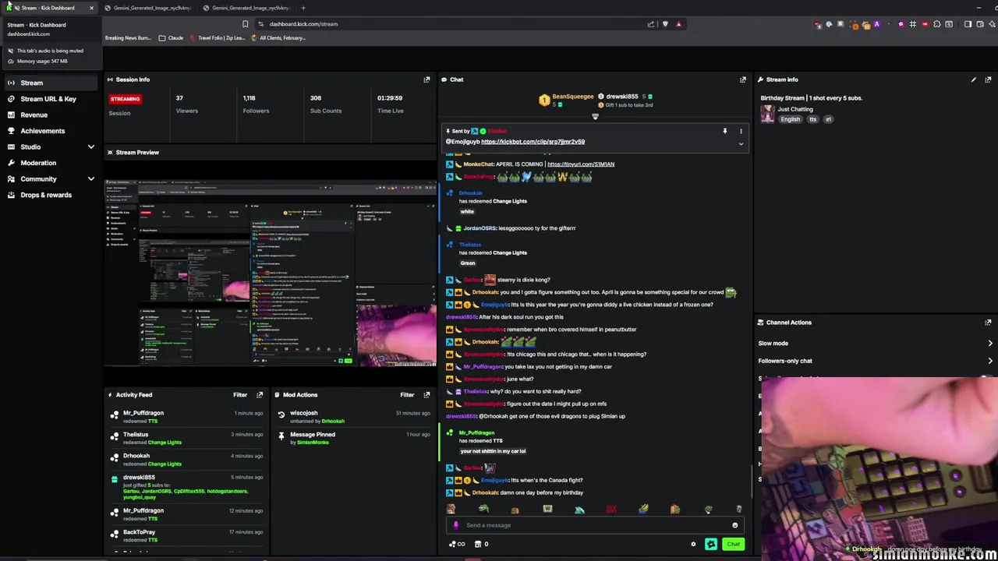
Task: Click the Just Chatting category thumbnail
Action: [x=767, y=114]
